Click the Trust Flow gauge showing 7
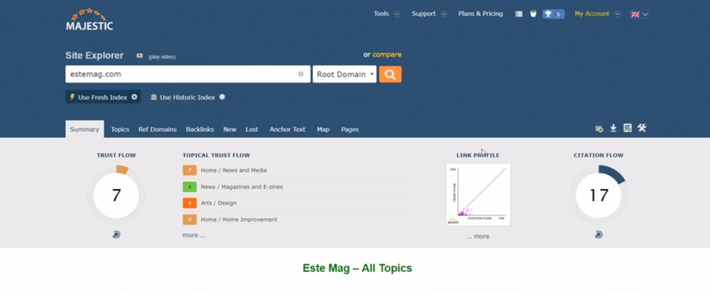Viewport: 710px width, 291px height. 116,195
